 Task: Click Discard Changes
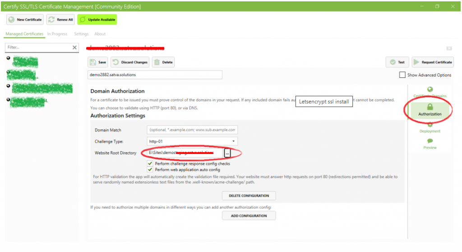click(130, 62)
